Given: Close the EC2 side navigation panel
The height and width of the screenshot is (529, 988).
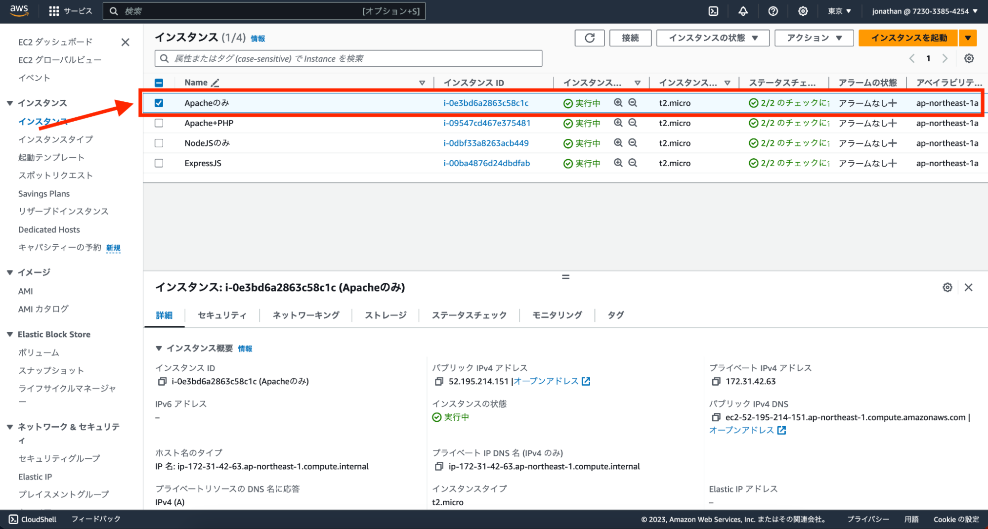Looking at the screenshot, I should click(126, 42).
